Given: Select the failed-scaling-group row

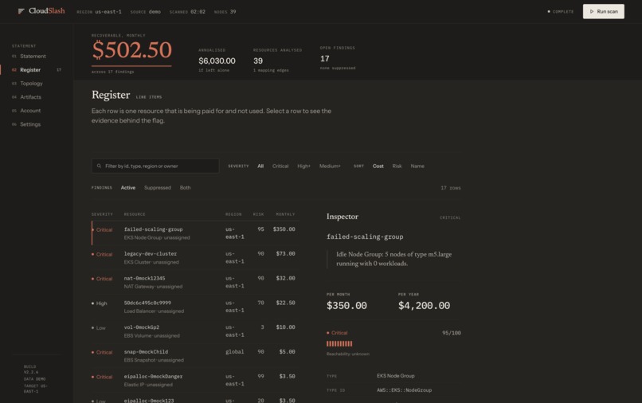Looking at the screenshot, I should [x=195, y=233].
